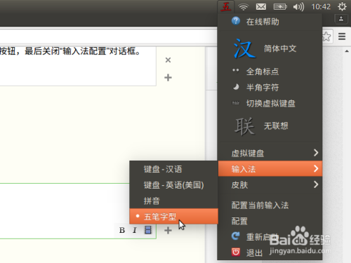The width and height of the screenshot is (351, 263).
Task: Select 在线帮助 online help entry
Action: coord(270,22)
